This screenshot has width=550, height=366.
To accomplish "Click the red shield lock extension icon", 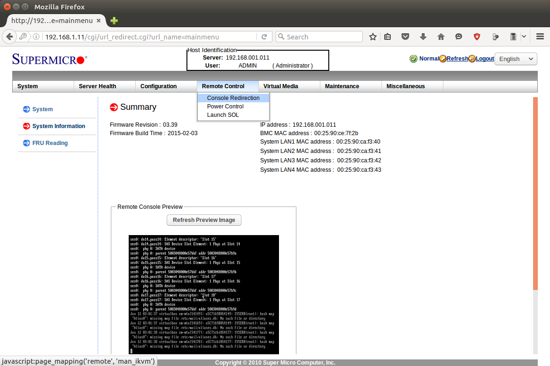I will (x=477, y=37).
